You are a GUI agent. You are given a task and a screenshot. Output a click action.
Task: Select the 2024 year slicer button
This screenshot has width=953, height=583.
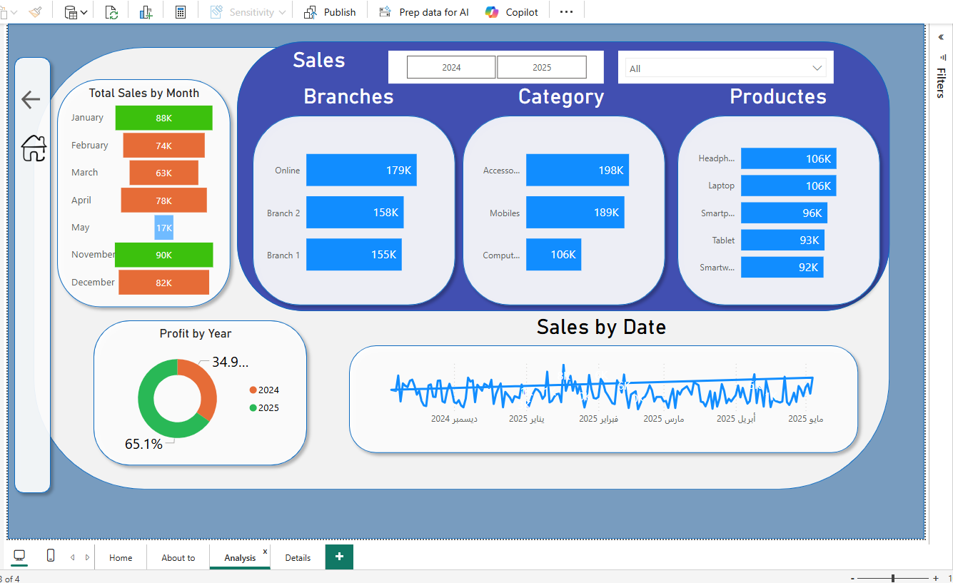(x=451, y=68)
